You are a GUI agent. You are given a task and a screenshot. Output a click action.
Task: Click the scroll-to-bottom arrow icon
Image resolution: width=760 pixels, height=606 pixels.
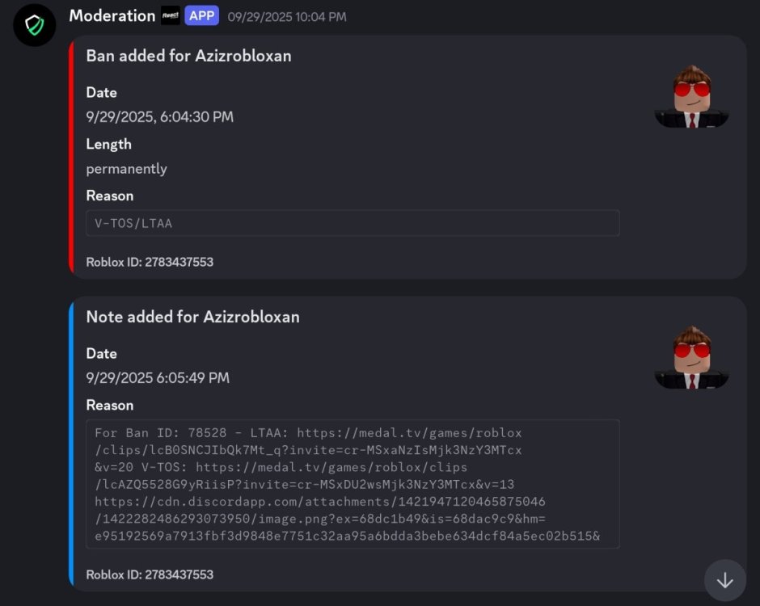pyautogui.click(x=725, y=580)
